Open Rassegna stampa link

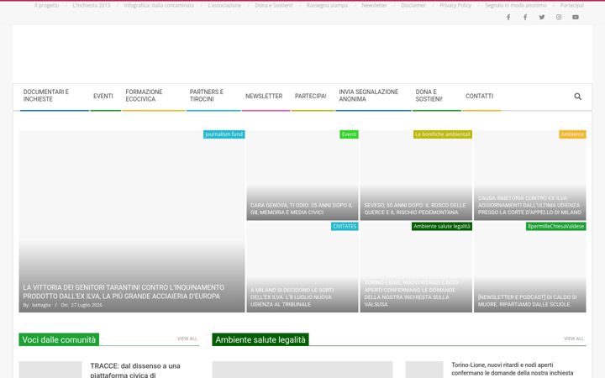327,5
